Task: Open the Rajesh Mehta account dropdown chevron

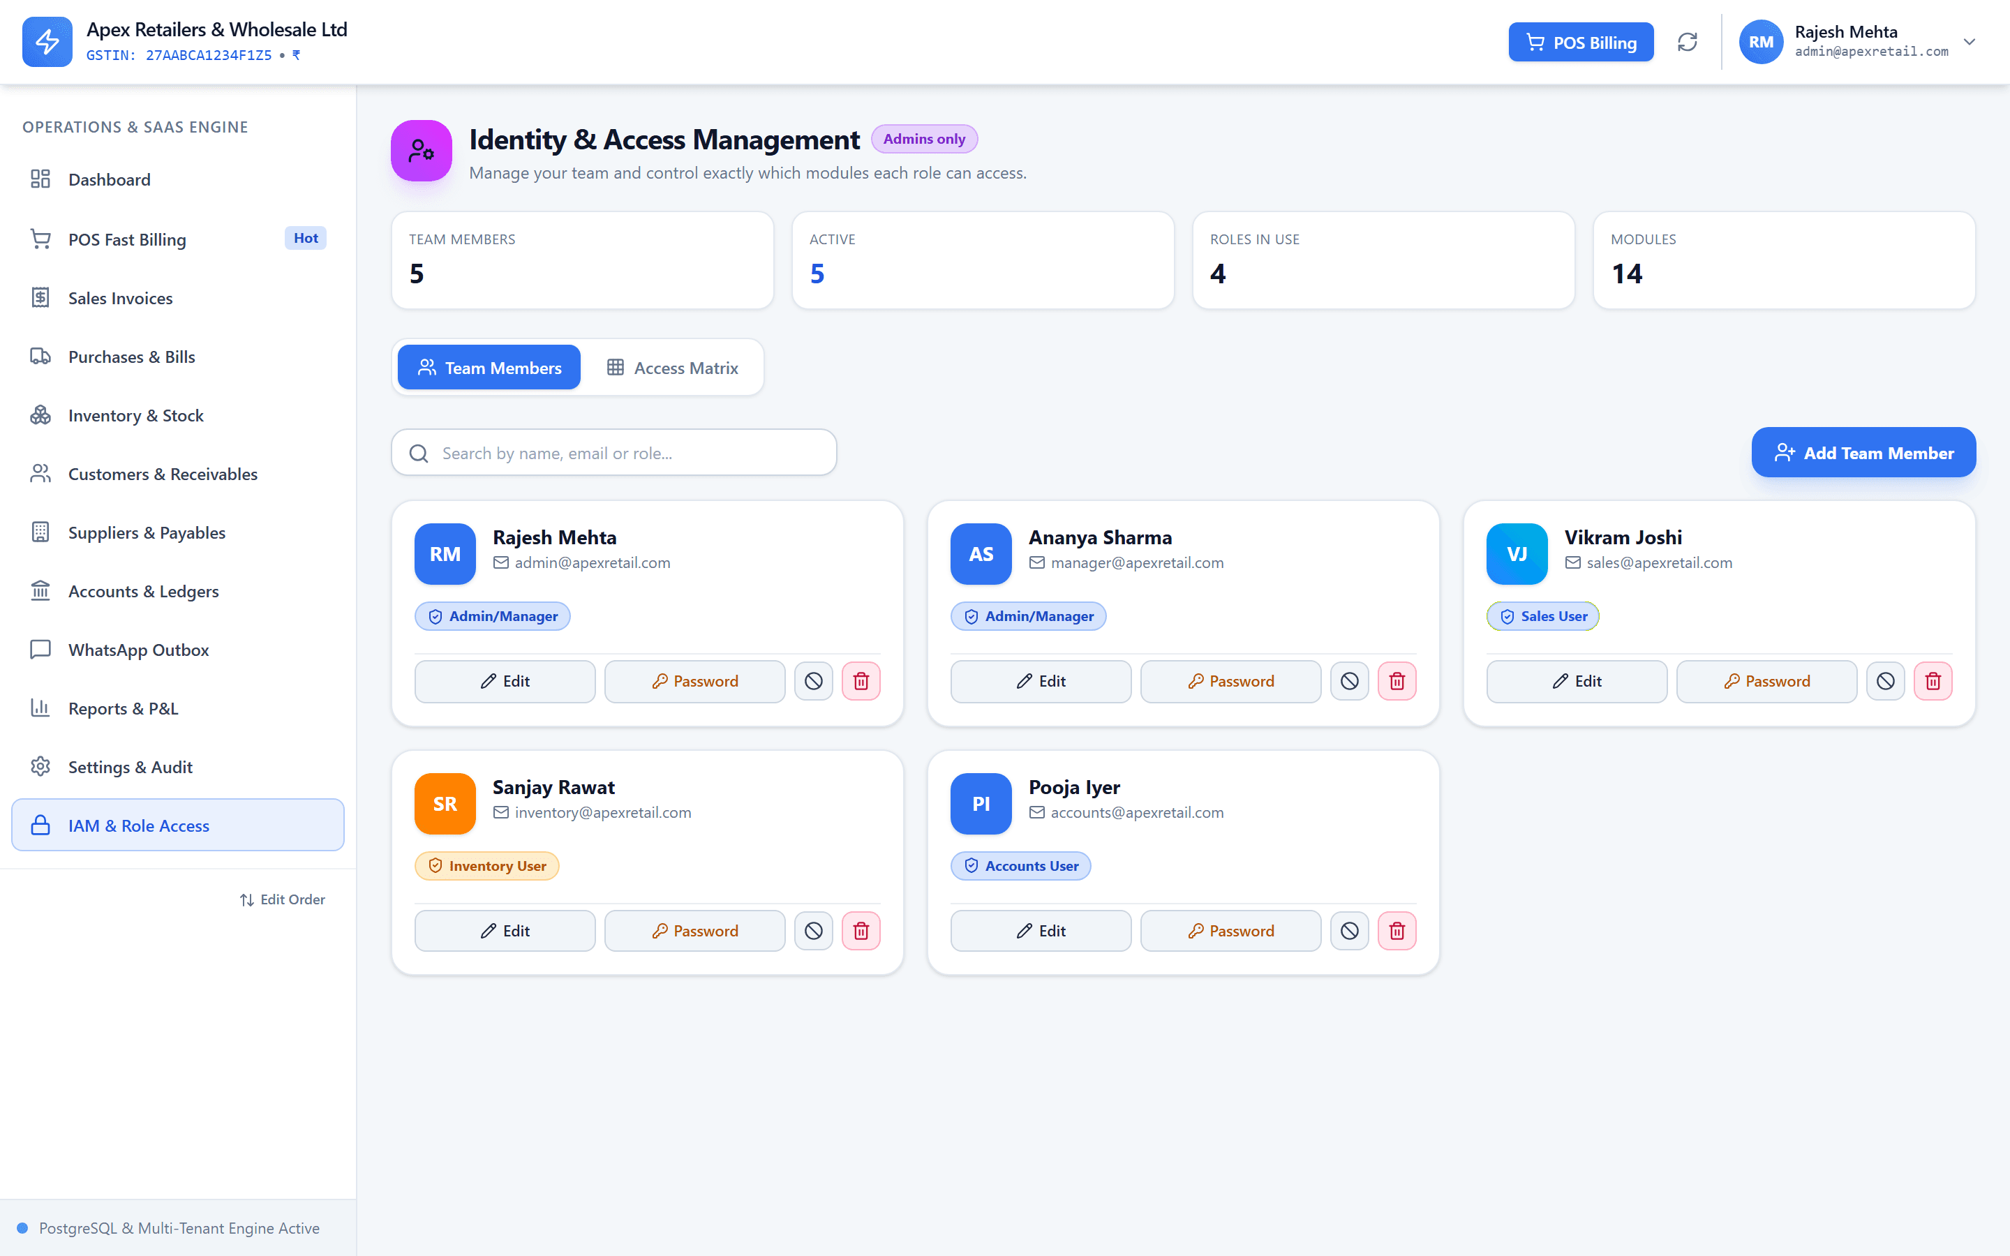Action: point(1970,42)
